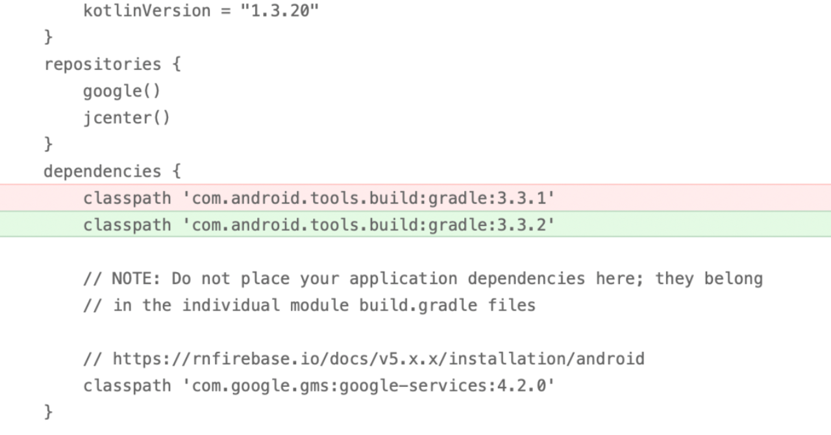Click the closing brace after jcenter()
Screen dimensions: 831x435
[48, 144]
